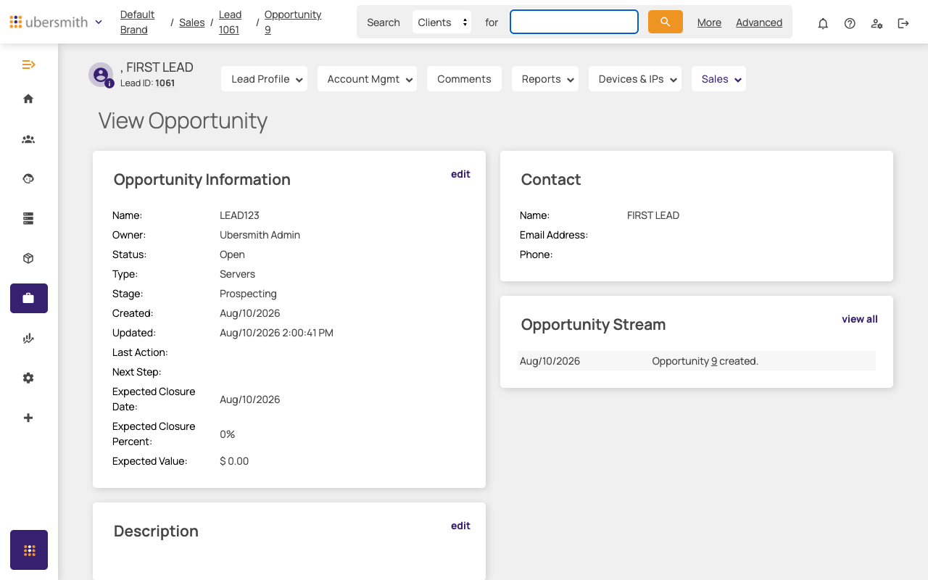Click the Servers type value
This screenshot has width=928, height=580.
pyautogui.click(x=237, y=274)
